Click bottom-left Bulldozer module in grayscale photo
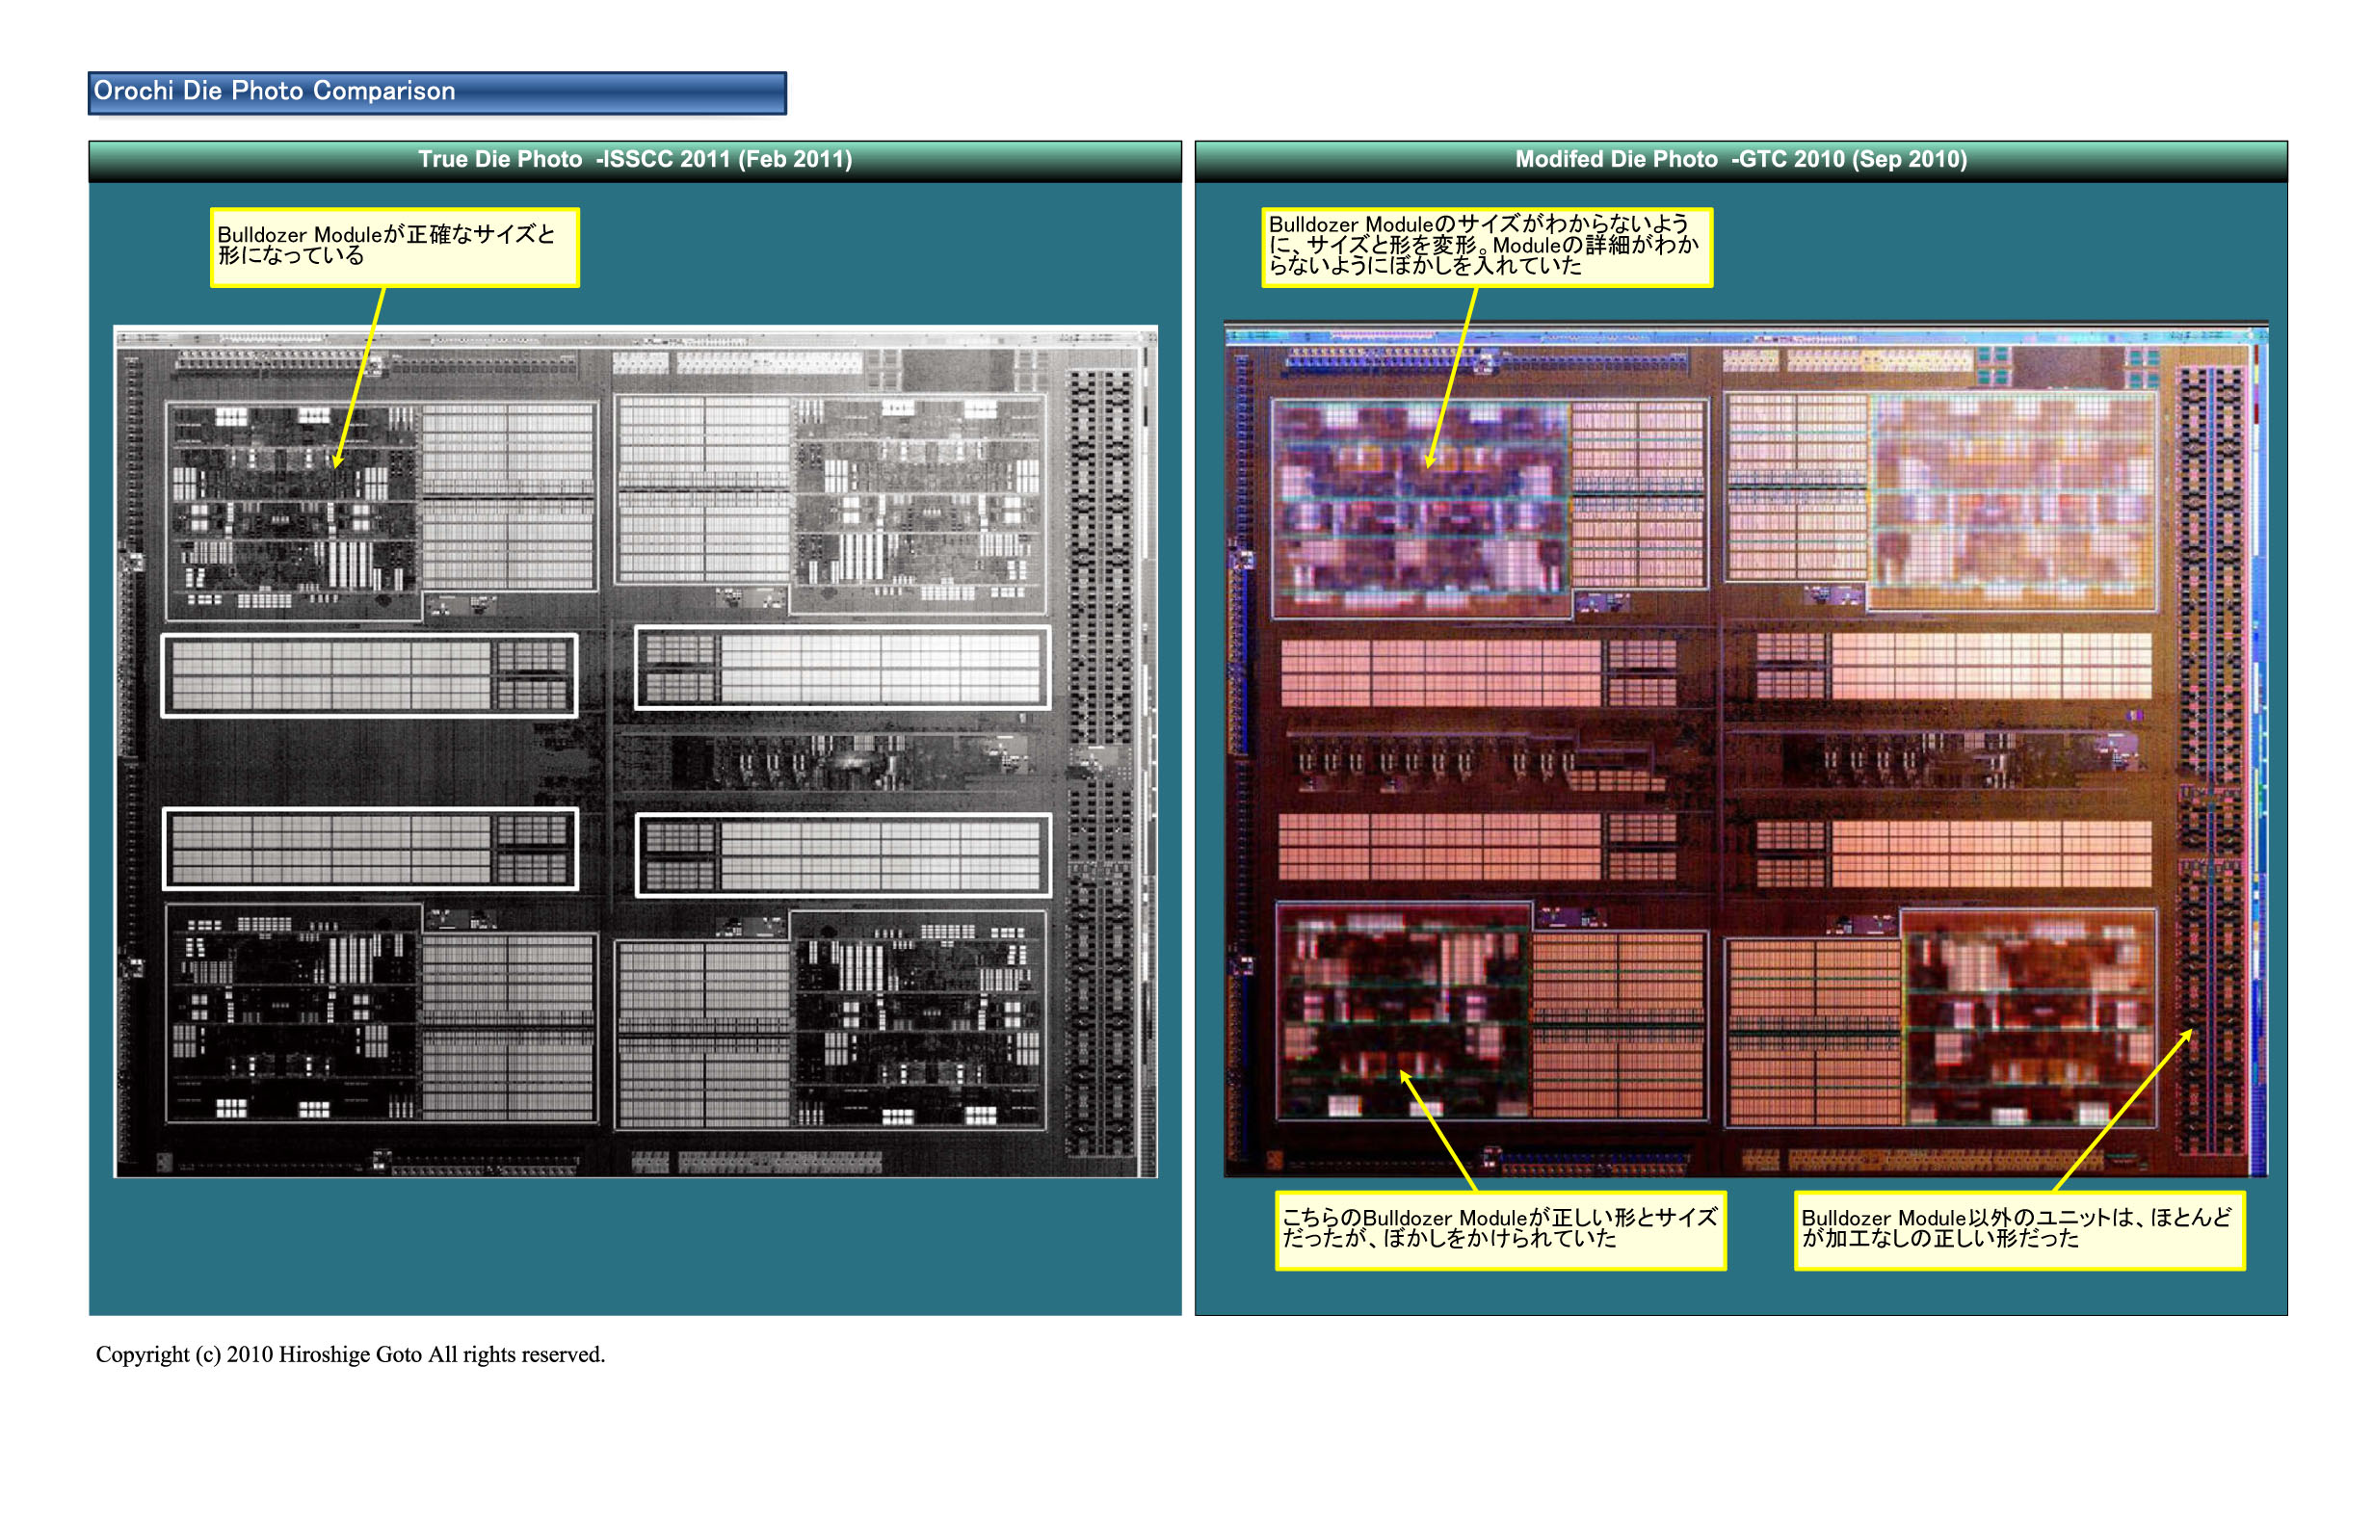2373x1524 pixels. pyautogui.click(x=292, y=1014)
